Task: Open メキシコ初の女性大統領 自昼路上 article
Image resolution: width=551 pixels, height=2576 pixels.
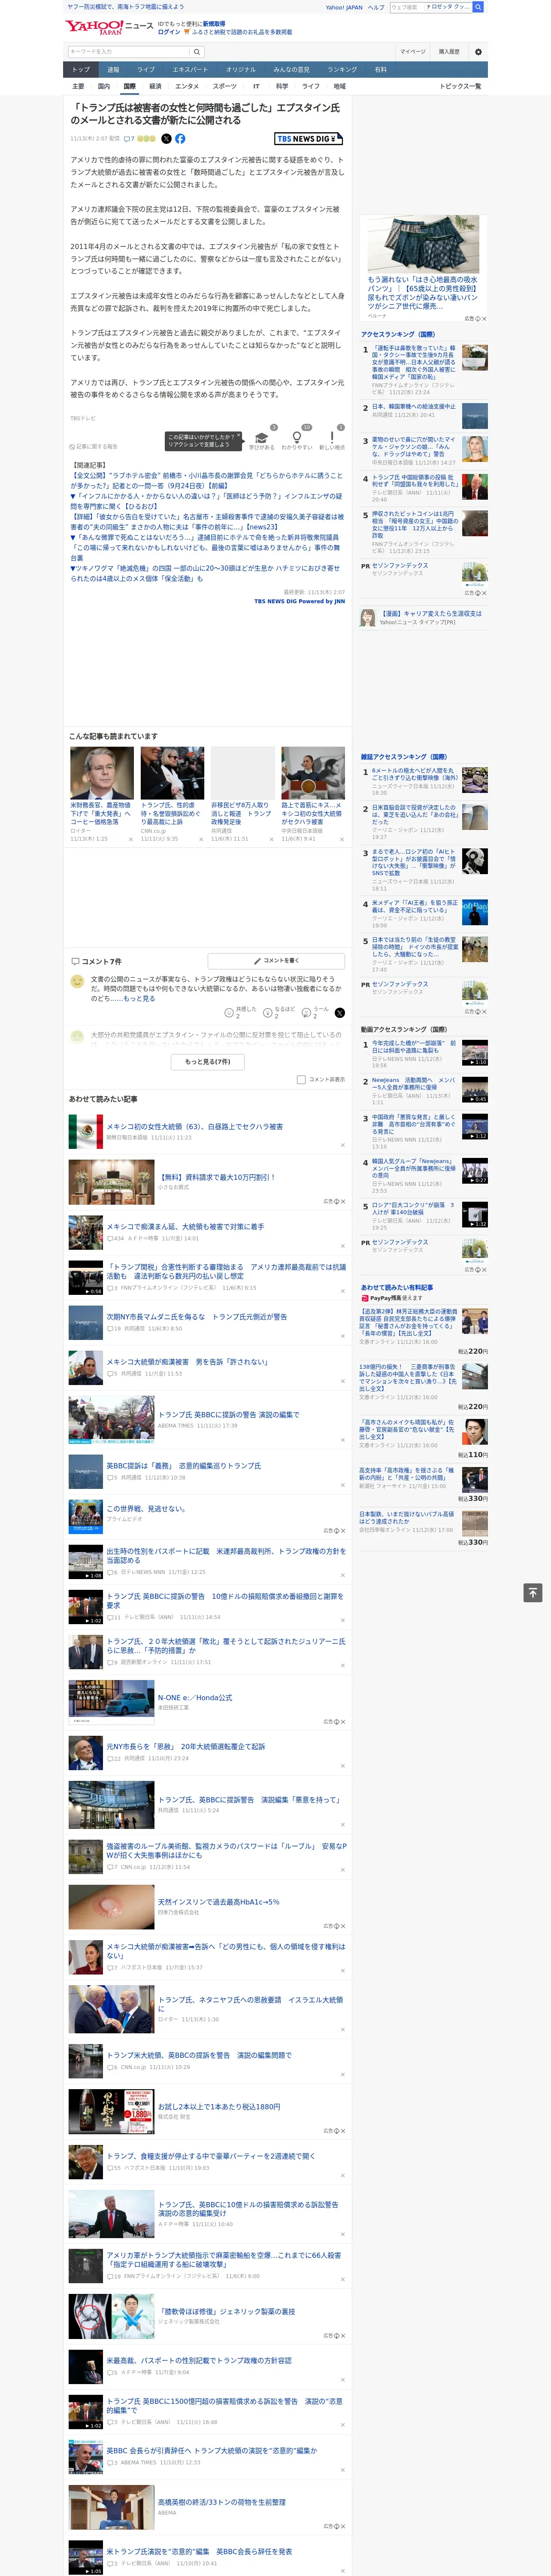Action: click(194, 1126)
